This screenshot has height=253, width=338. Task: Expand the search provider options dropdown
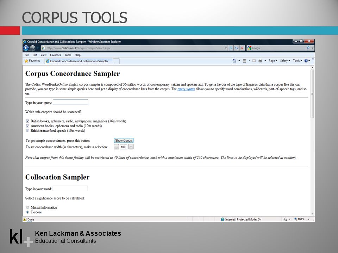[x=312, y=48]
